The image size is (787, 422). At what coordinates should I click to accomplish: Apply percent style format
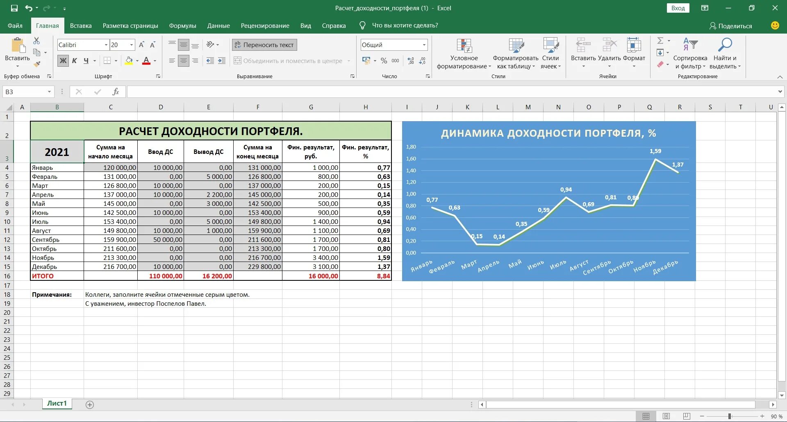[384, 61]
